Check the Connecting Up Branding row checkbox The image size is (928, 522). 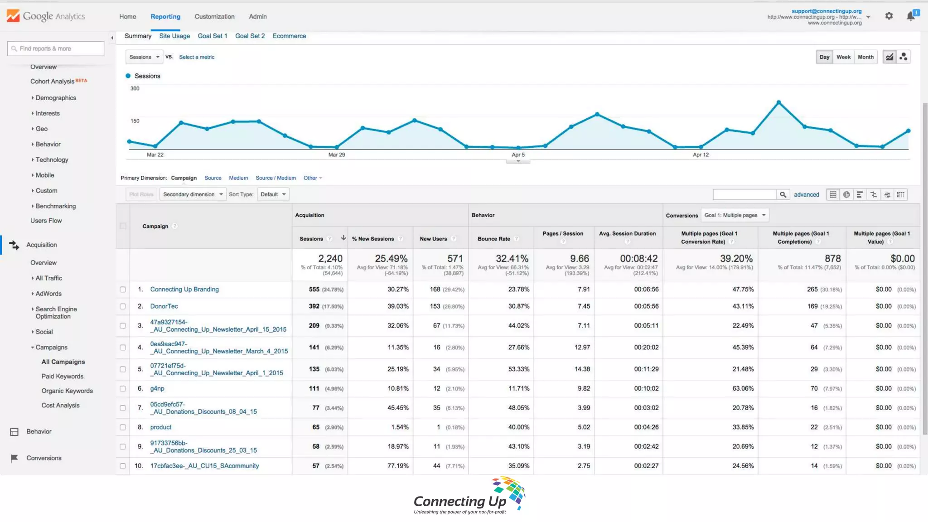click(x=123, y=289)
